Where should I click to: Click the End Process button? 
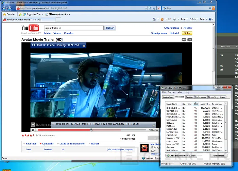coord(219,156)
